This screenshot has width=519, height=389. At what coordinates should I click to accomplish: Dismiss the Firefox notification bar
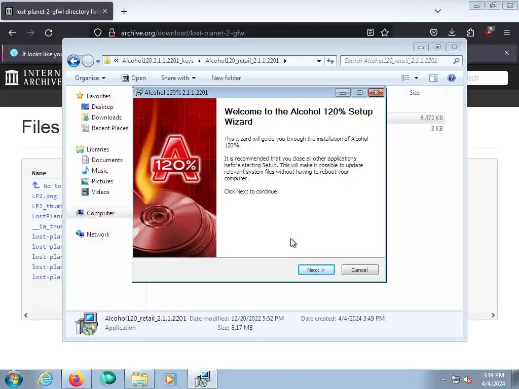(507, 53)
